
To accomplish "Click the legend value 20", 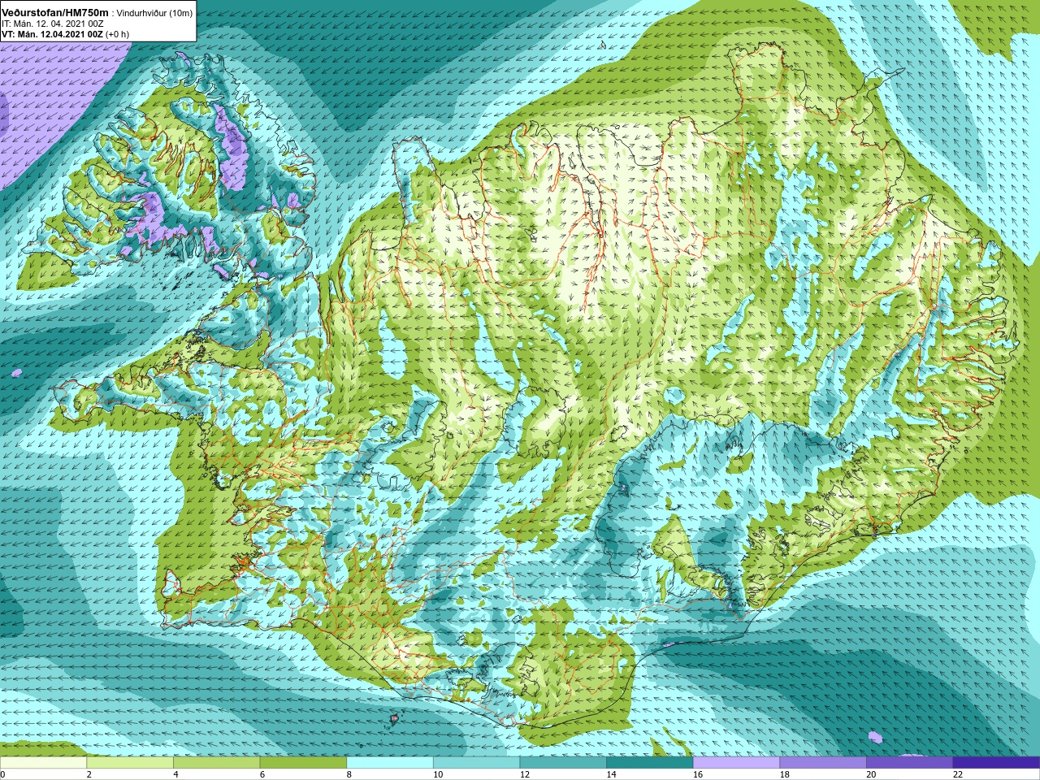I will 871,774.
